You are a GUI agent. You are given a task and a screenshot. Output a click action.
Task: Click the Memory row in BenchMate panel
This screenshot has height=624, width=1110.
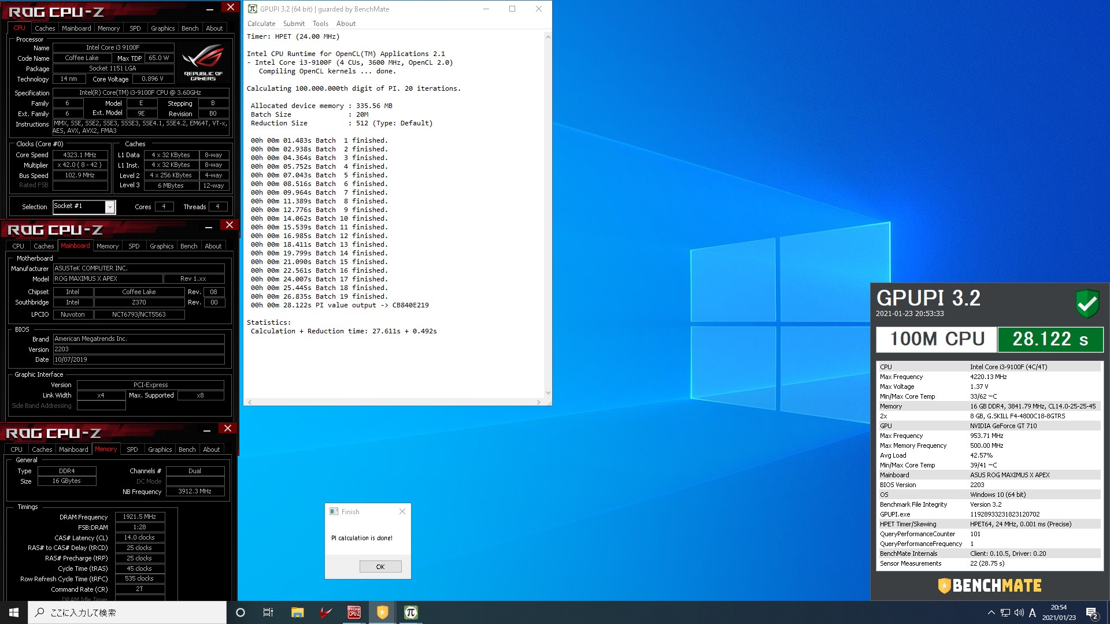tap(989, 407)
